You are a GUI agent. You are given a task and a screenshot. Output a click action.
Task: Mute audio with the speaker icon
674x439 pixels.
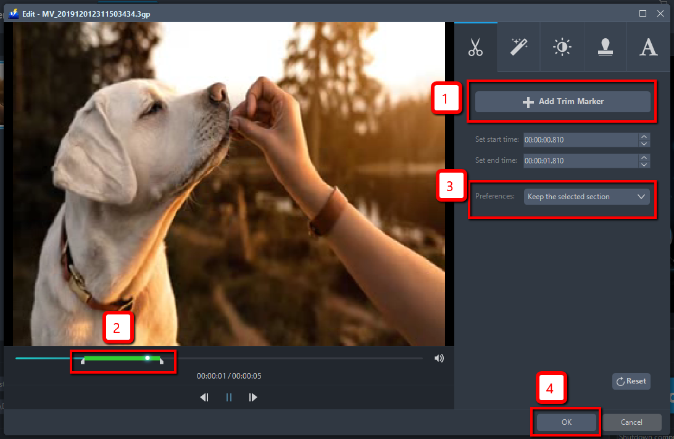pyautogui.click(x=439, y=358)
